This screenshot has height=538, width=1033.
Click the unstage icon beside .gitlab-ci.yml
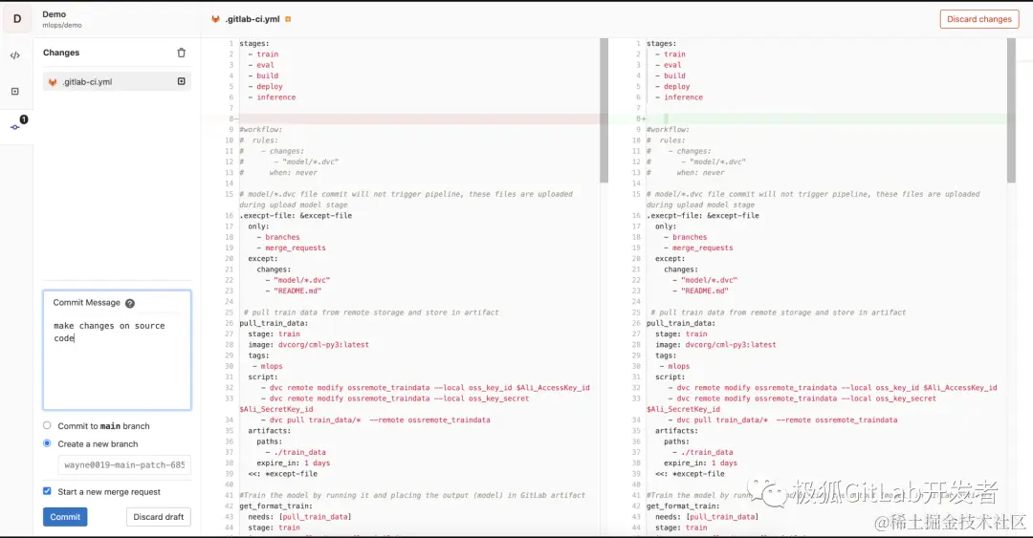181,81
